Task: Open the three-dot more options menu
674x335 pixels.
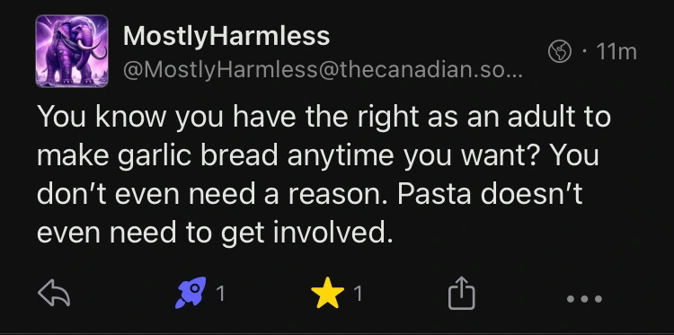Action: coord(584,298)
